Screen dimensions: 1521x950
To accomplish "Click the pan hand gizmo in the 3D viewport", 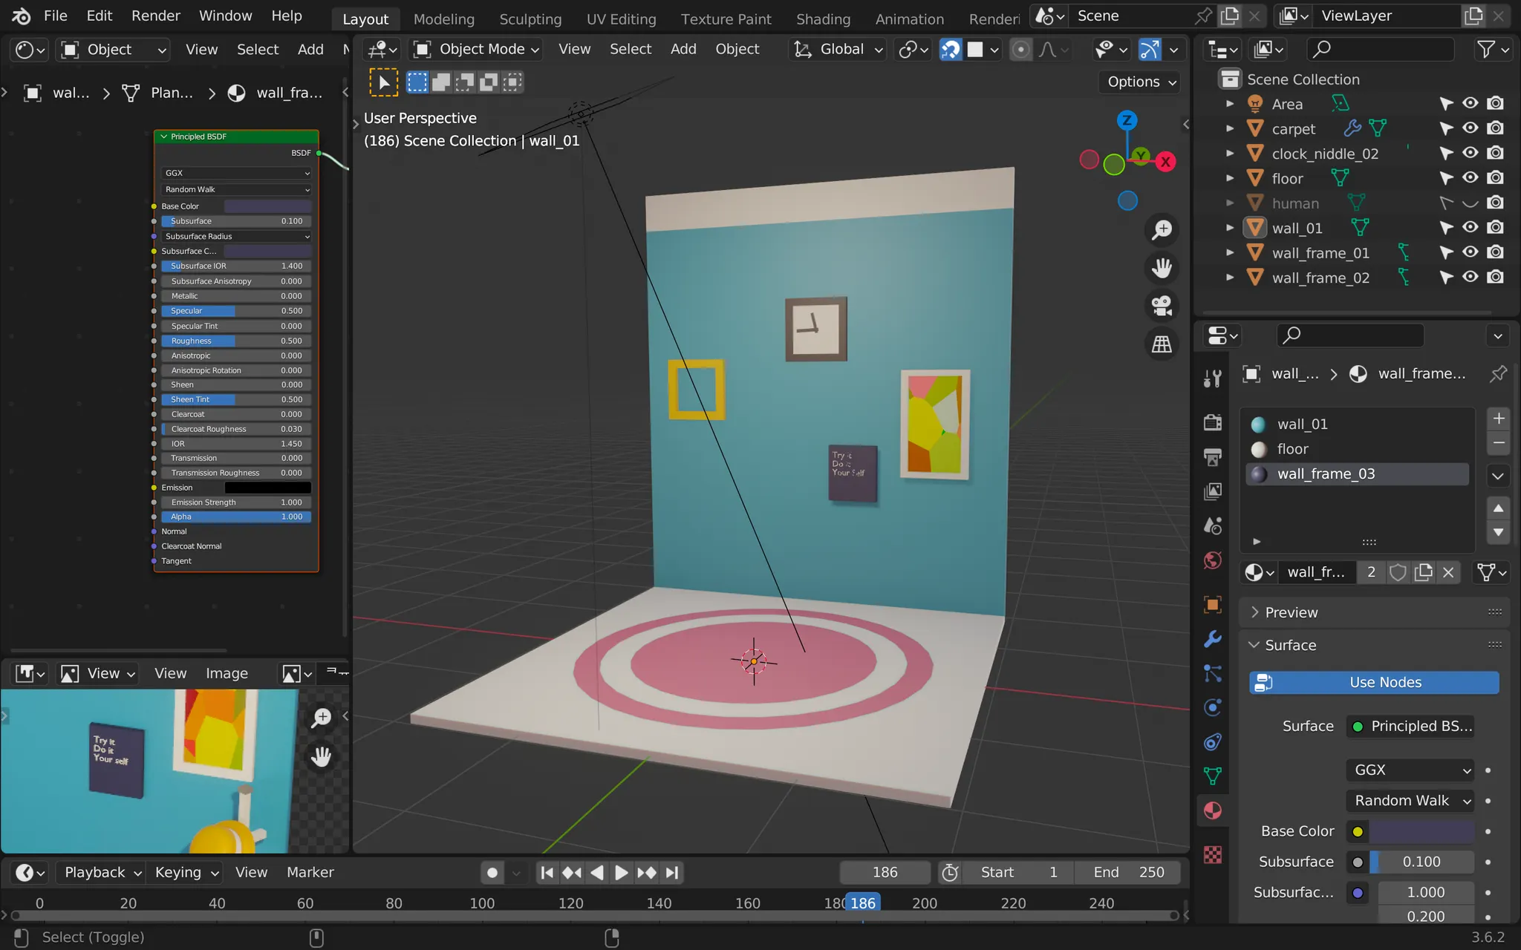I will tap(1162, 268).
